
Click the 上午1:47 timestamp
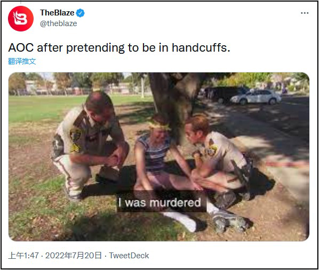point(23,256)
